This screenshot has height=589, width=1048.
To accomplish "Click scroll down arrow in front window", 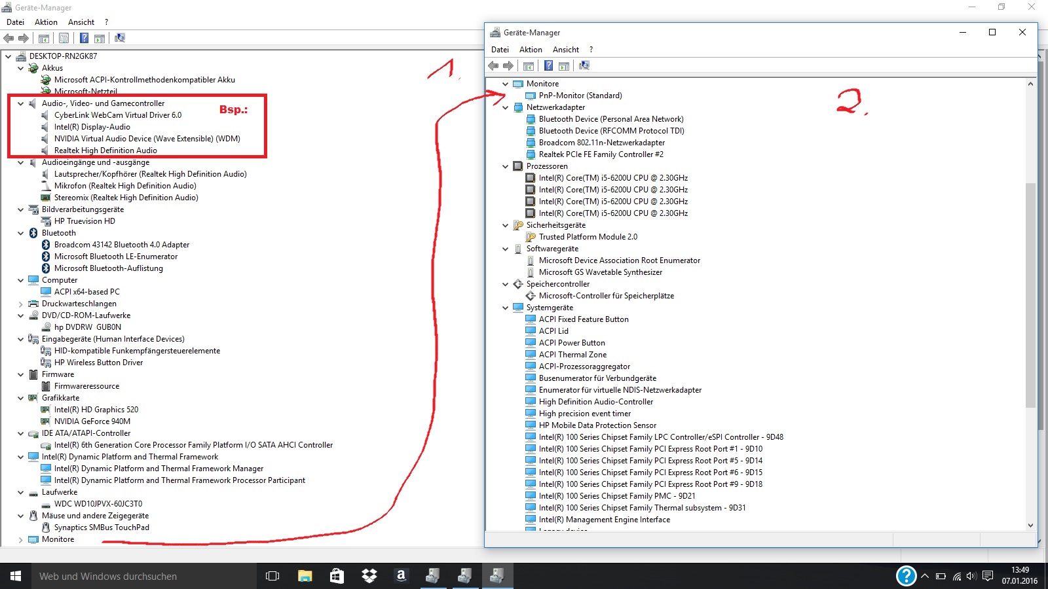I will (1030, 525).
